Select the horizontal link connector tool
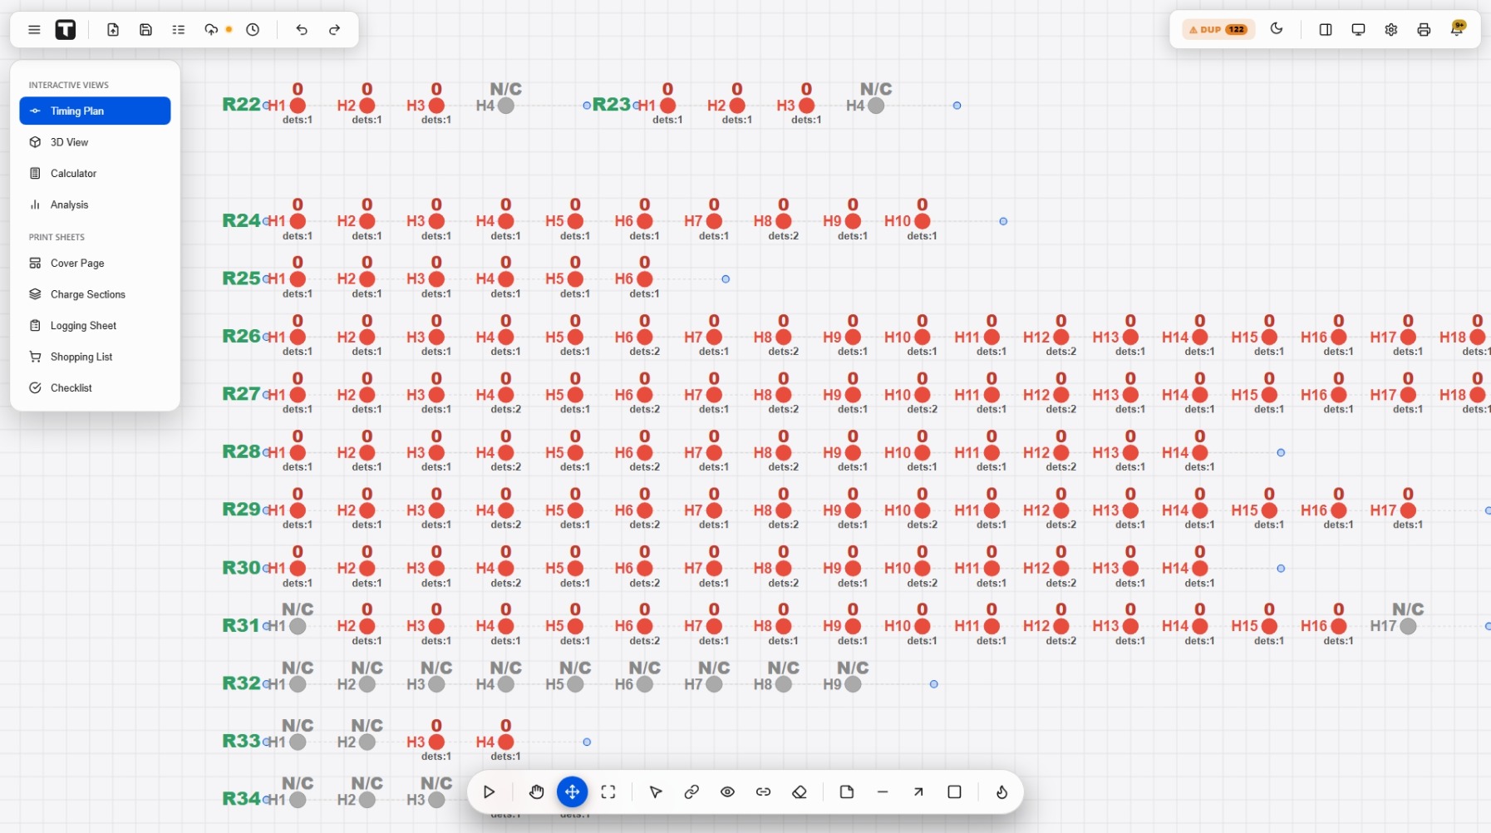 (x=763, y=792)
